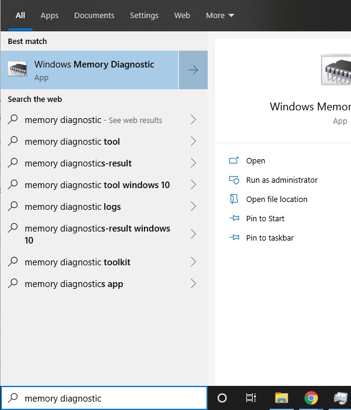Expand chevron for 'memory diagnostic tool windows 10'

pos(193,184)
